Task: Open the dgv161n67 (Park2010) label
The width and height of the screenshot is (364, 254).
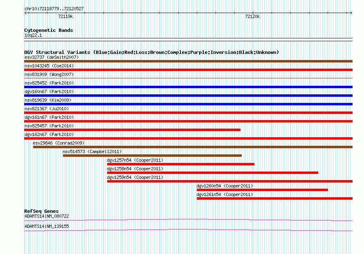Action: pyautogui.click(x=49, y=117)
